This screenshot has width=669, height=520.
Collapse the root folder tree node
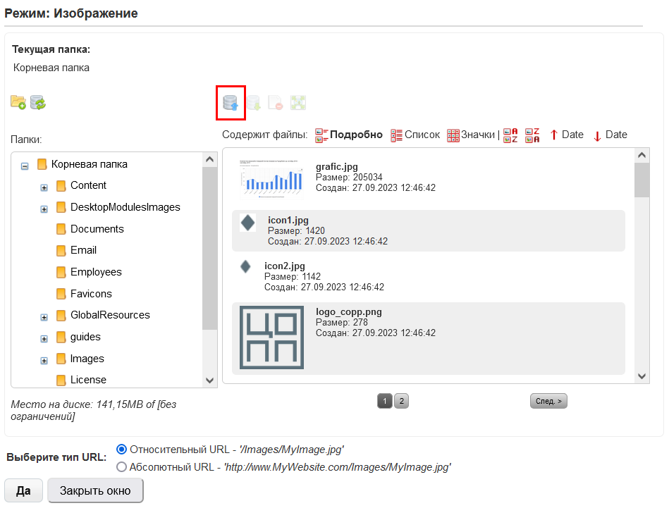[x=25, y=166]
